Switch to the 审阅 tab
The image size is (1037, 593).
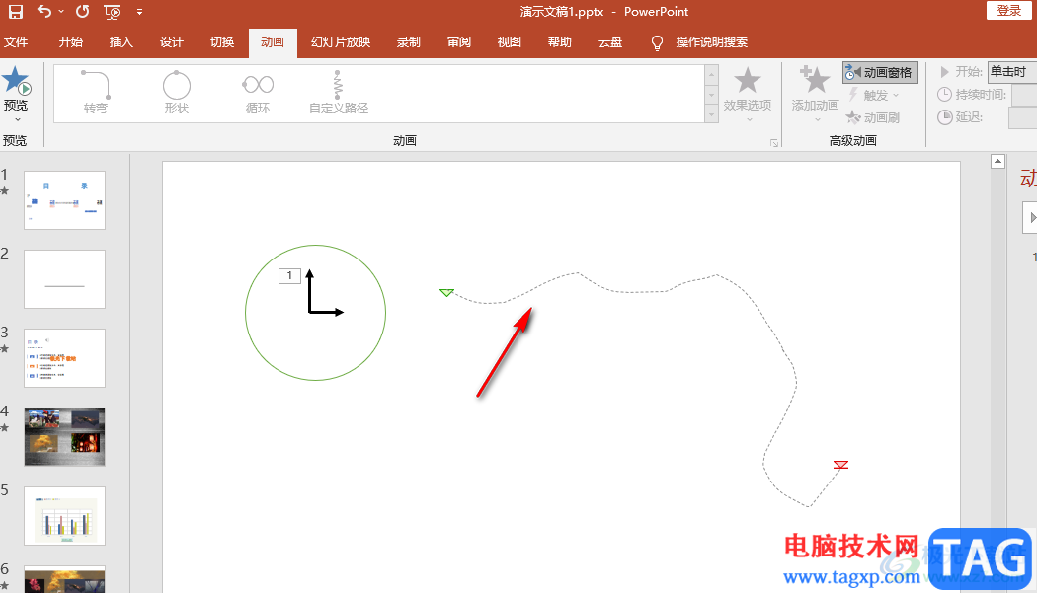(x=459, y=42)
